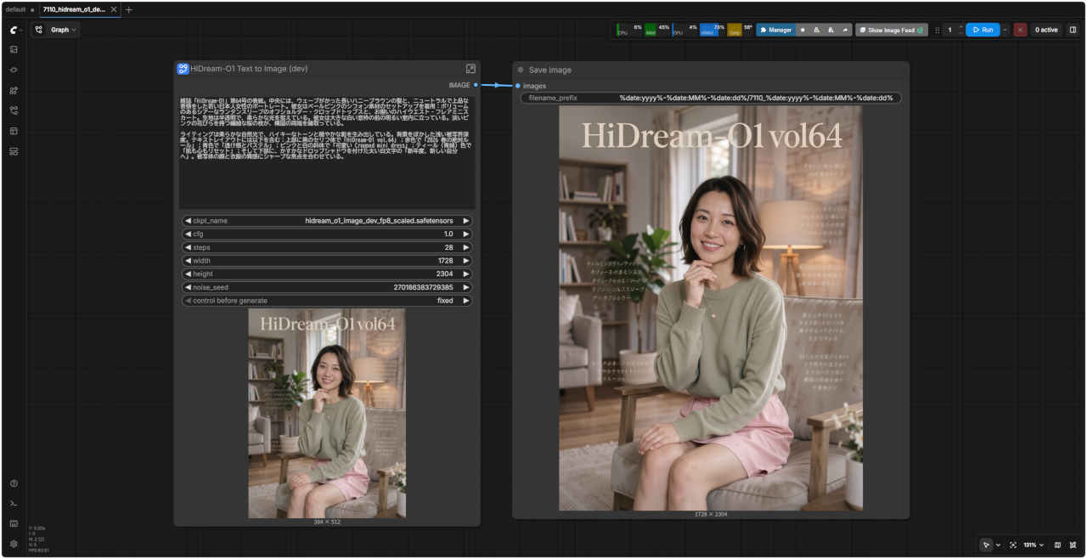Viewport: 1087px width, 559px height.
Task: Toggle Show Image Feed
Action: click(892, 30)
